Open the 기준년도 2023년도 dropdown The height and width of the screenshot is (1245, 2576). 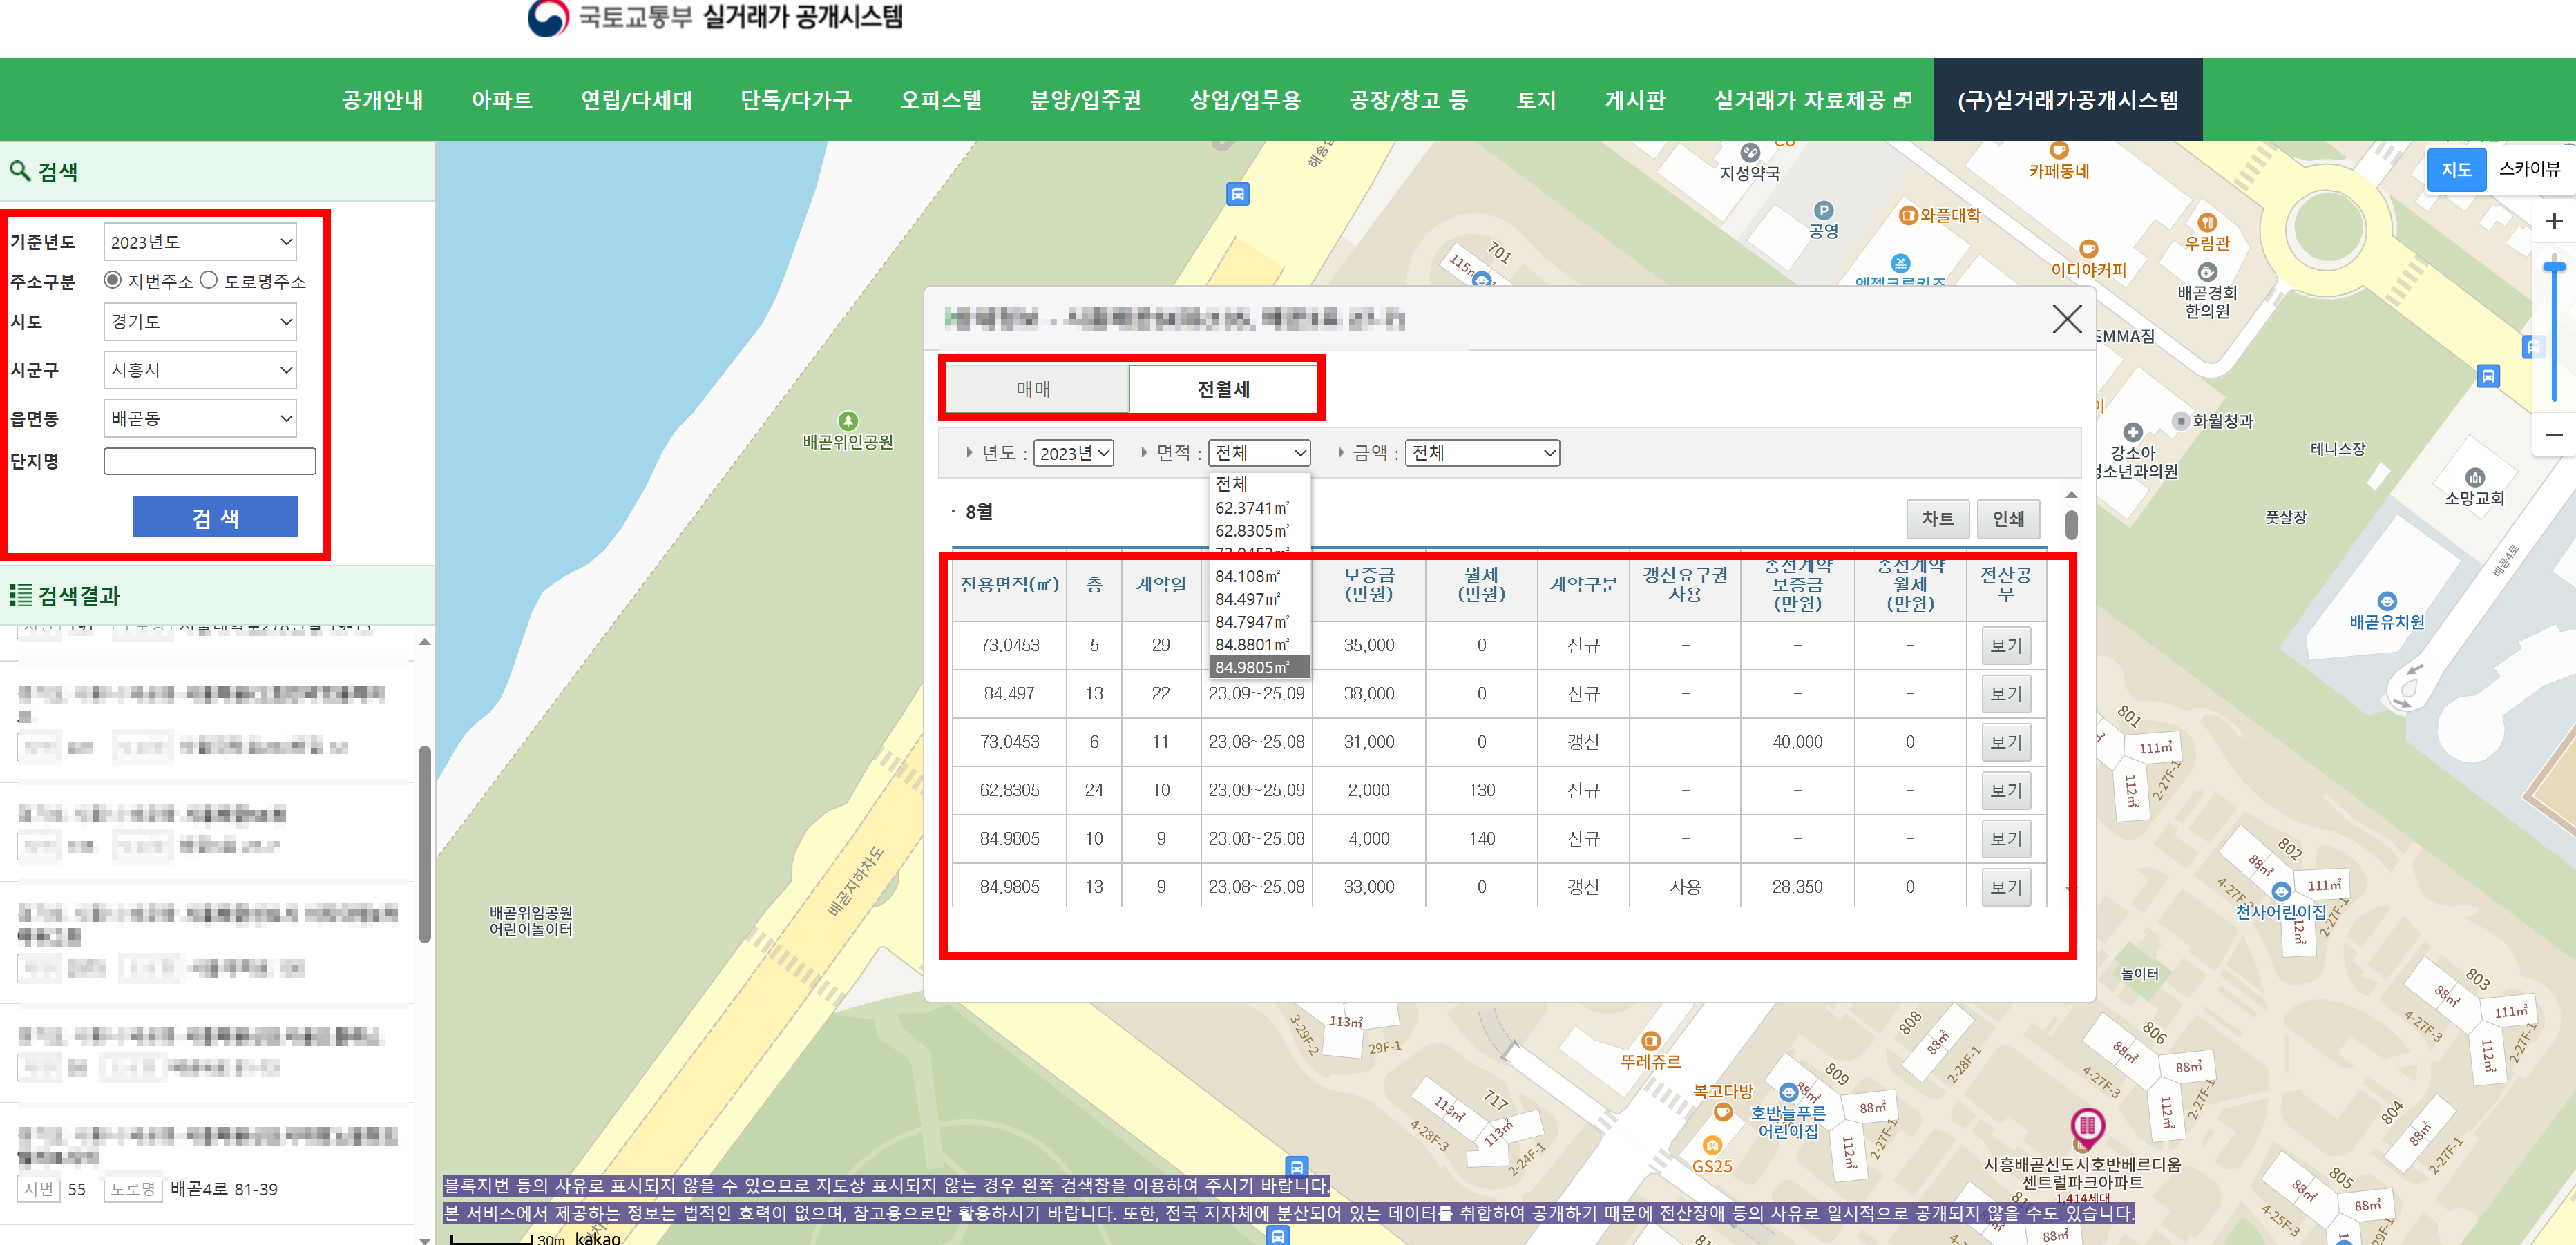pos(200,242)
